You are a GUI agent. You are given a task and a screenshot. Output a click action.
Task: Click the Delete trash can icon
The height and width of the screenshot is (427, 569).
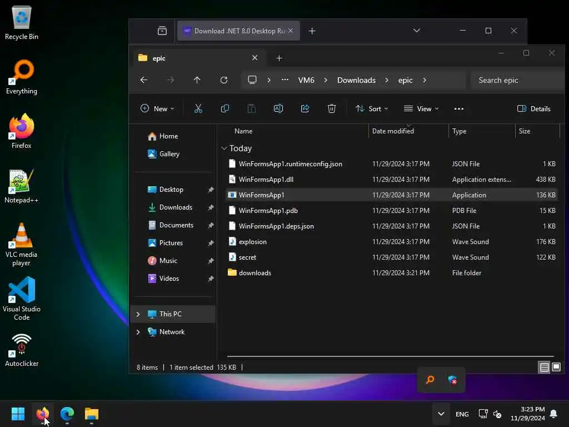[332, 108]
